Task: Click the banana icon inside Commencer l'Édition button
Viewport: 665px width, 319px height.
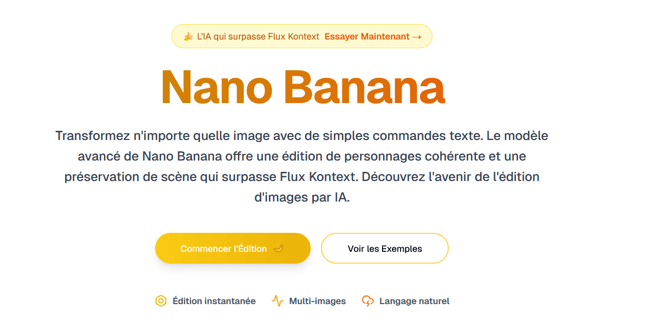Action: pos(279,248)
